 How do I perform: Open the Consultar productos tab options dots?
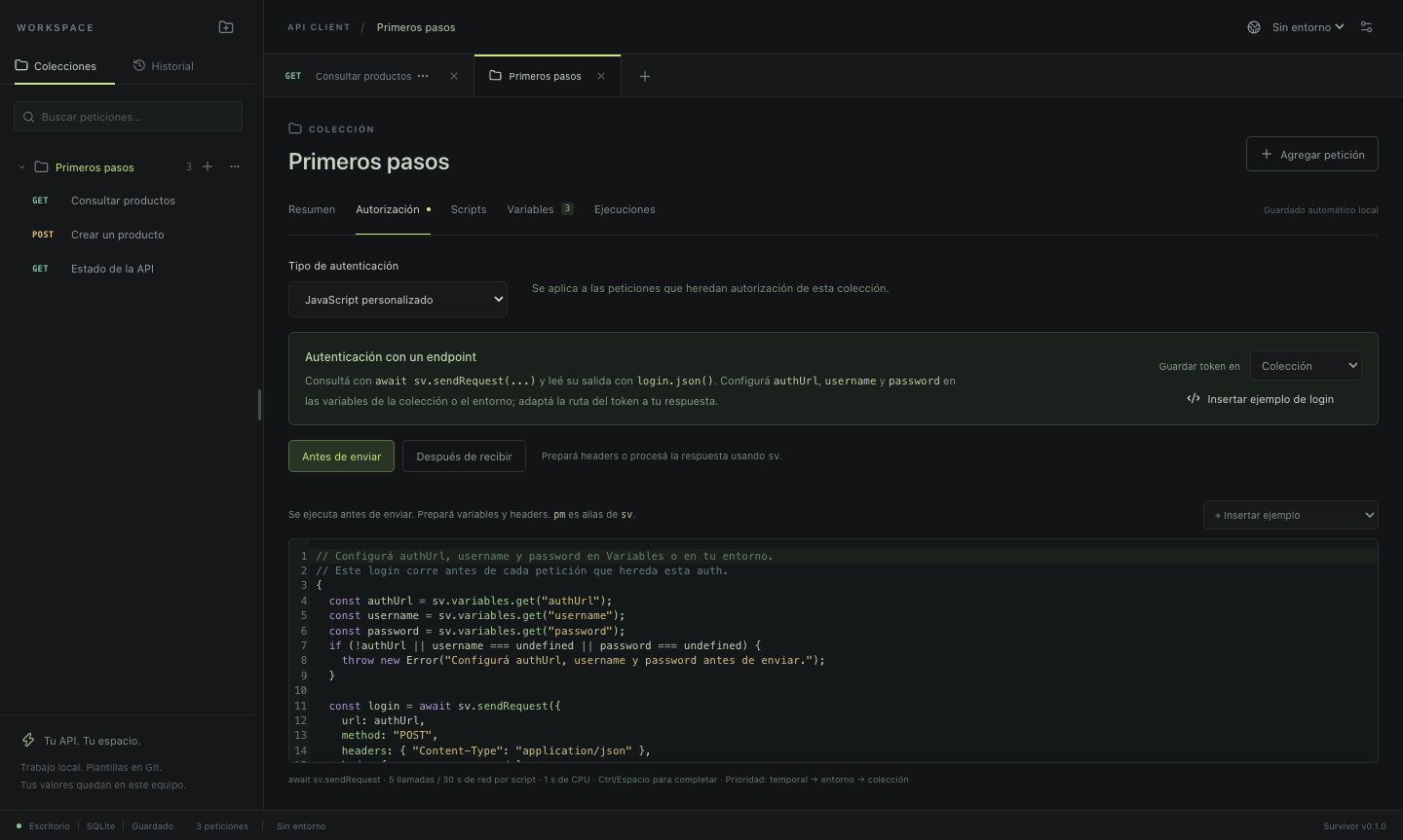coord(423,76)
